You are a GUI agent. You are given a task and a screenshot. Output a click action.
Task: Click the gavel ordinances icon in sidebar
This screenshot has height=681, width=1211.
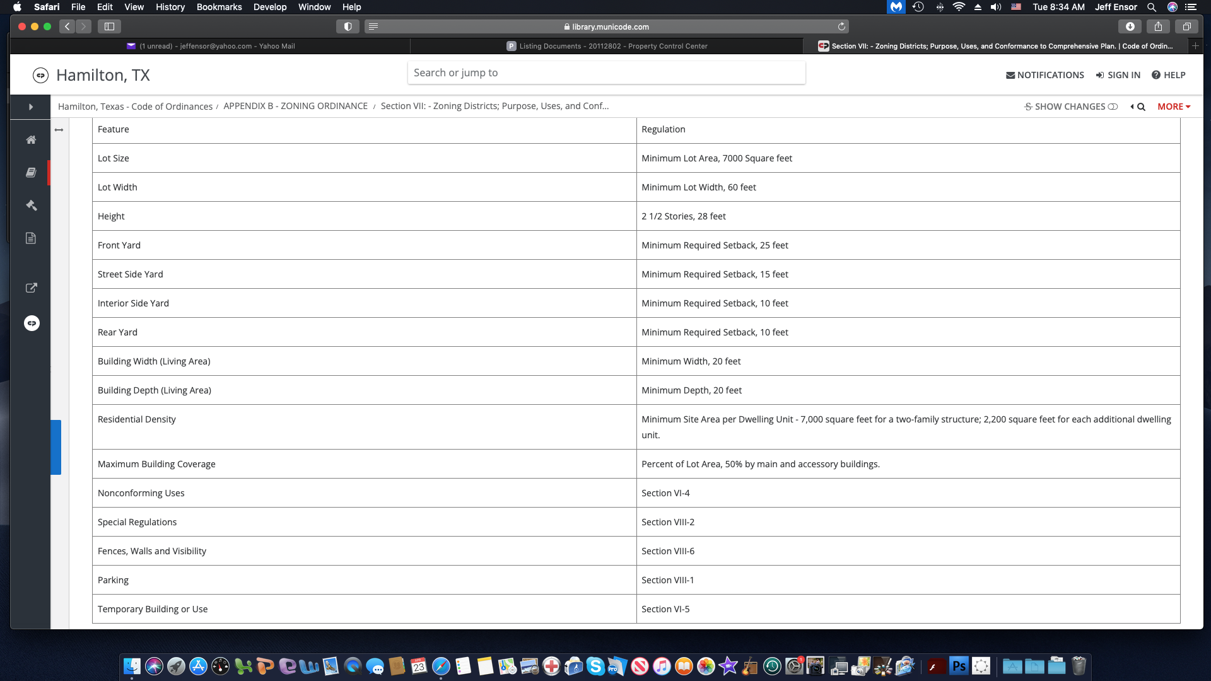point(30,206)
